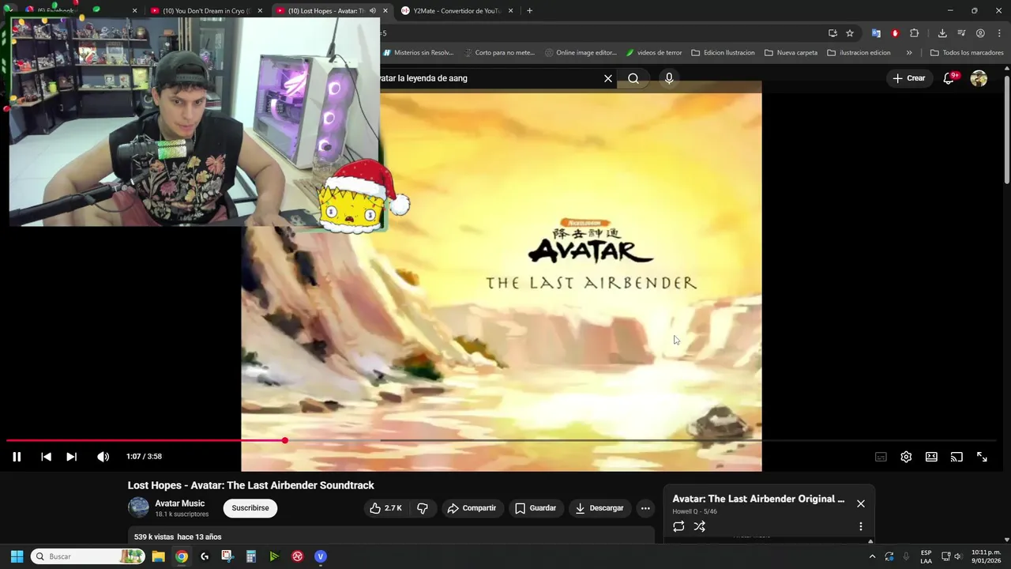Open the red hand ad-blocker extension
The image size is (1011, 569).
pyautogui.click(x=895, y=33)
